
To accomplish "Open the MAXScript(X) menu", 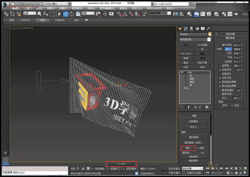I will [x=154, y=8].
